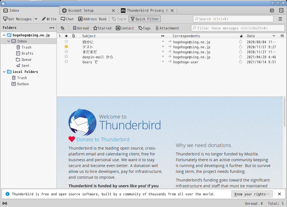Open folder pane options three-dot menu
Viewport: 287px width, 207px height.
52,28
